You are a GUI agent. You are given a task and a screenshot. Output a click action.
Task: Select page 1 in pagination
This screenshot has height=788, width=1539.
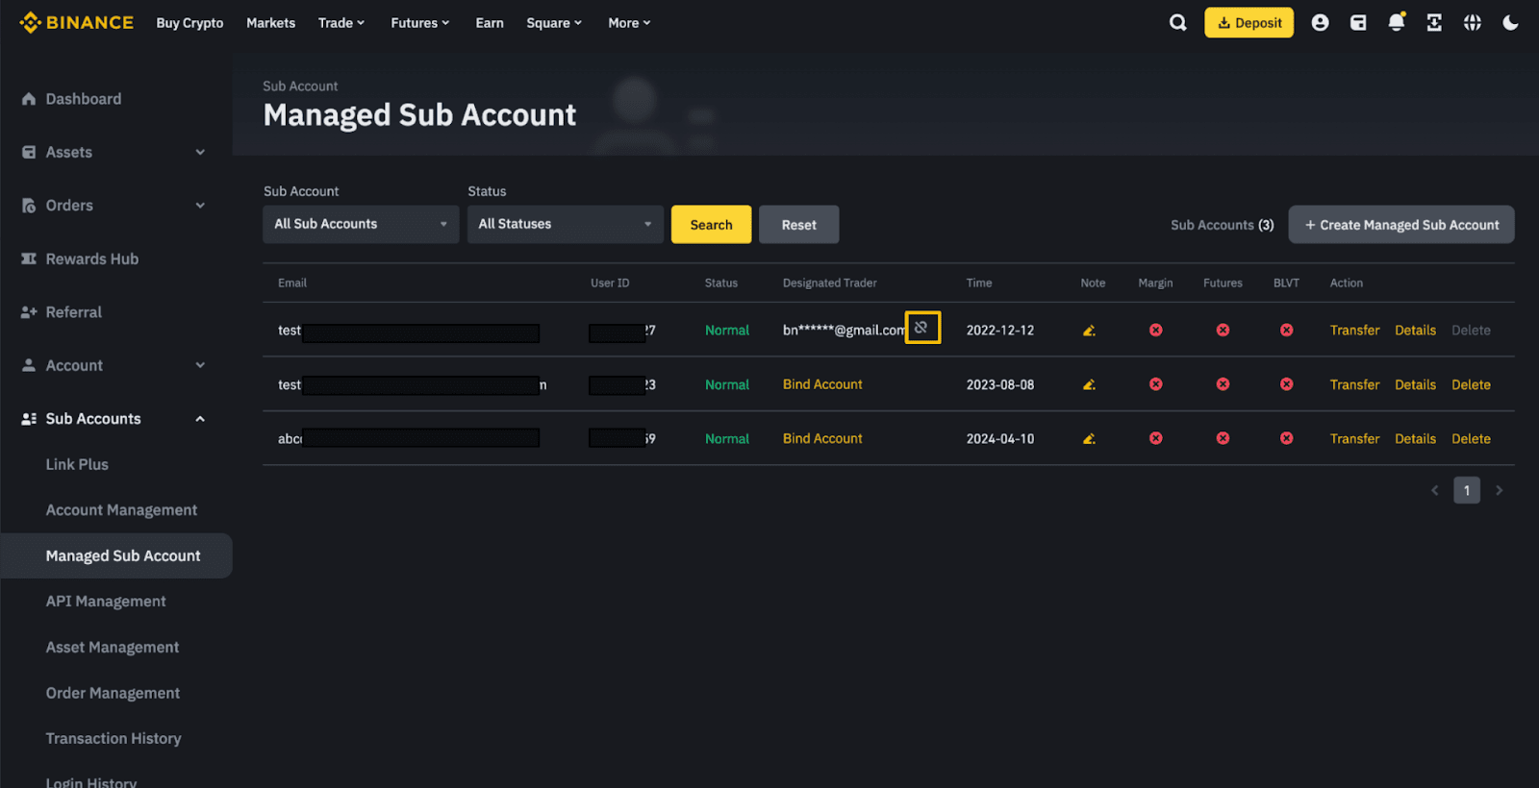click(1466, 490)
